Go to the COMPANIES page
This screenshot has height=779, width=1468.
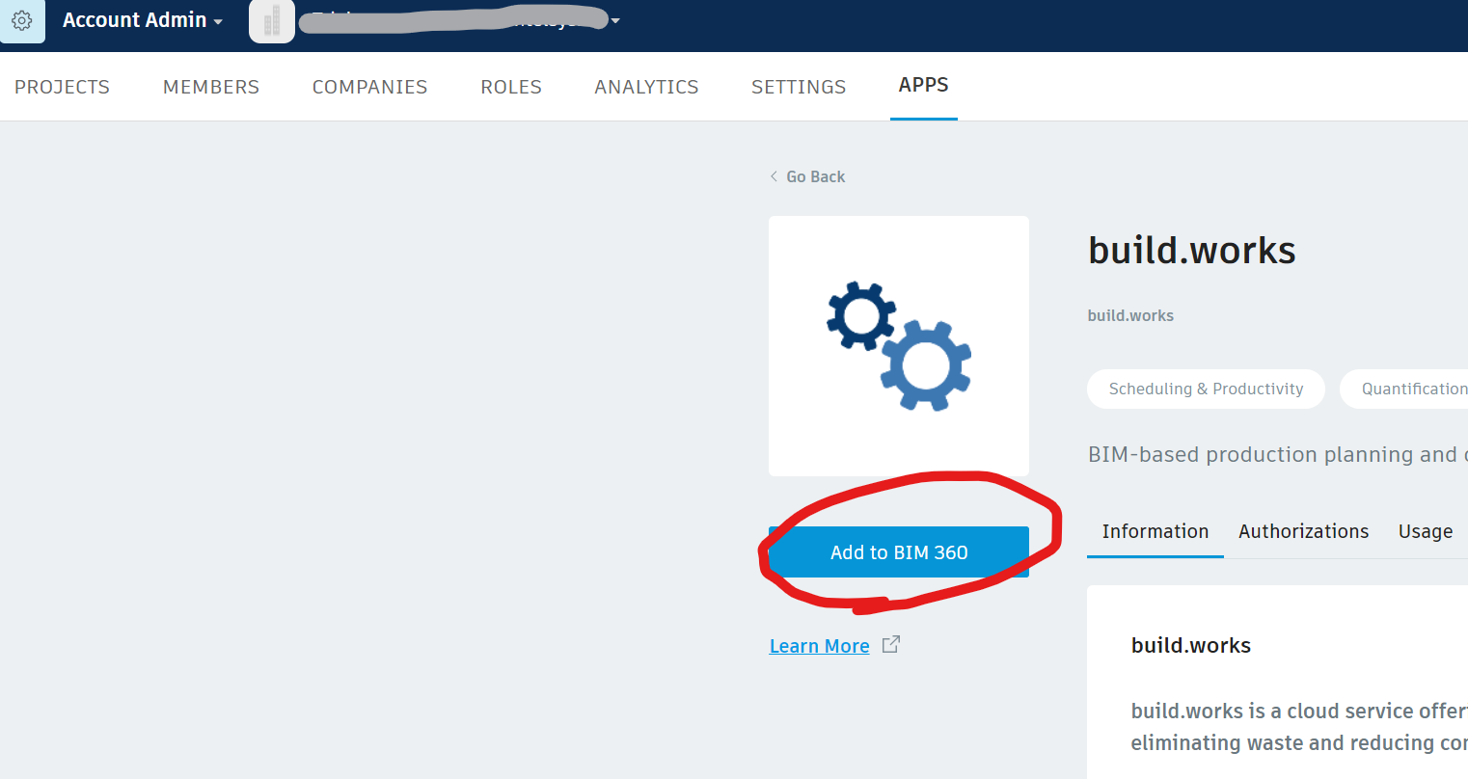coord(369,86)
